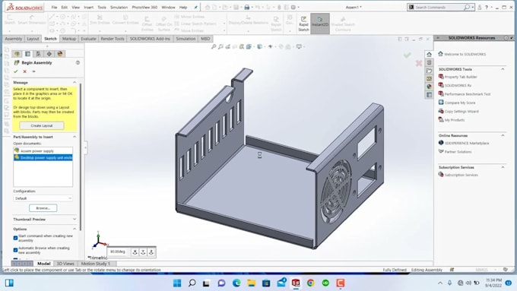Switch to the Evaluate tab
Image resolution: width=517 pixels, height=291 pixels.
pyautogui.click(x=88, y=39)
